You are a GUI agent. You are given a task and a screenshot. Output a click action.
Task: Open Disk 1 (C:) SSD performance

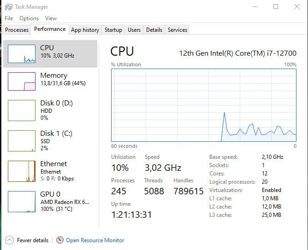pyautogui.click(x=50, y=141)
